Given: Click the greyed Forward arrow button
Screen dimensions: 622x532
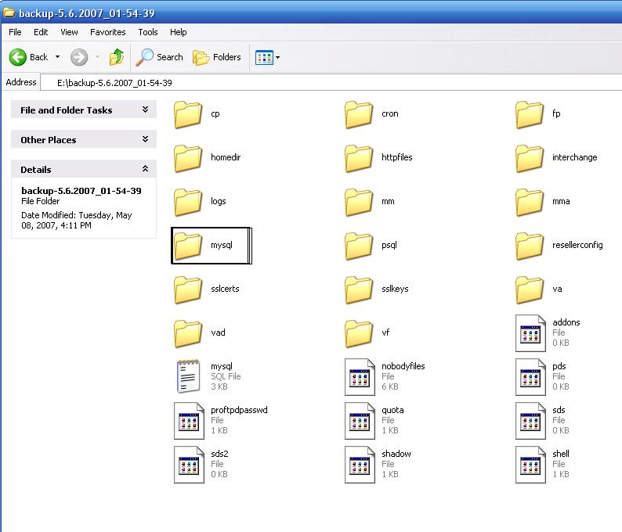Looking at the screenshot, I should (x=79, y=57).
